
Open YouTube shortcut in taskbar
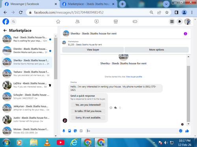point(60,142)
